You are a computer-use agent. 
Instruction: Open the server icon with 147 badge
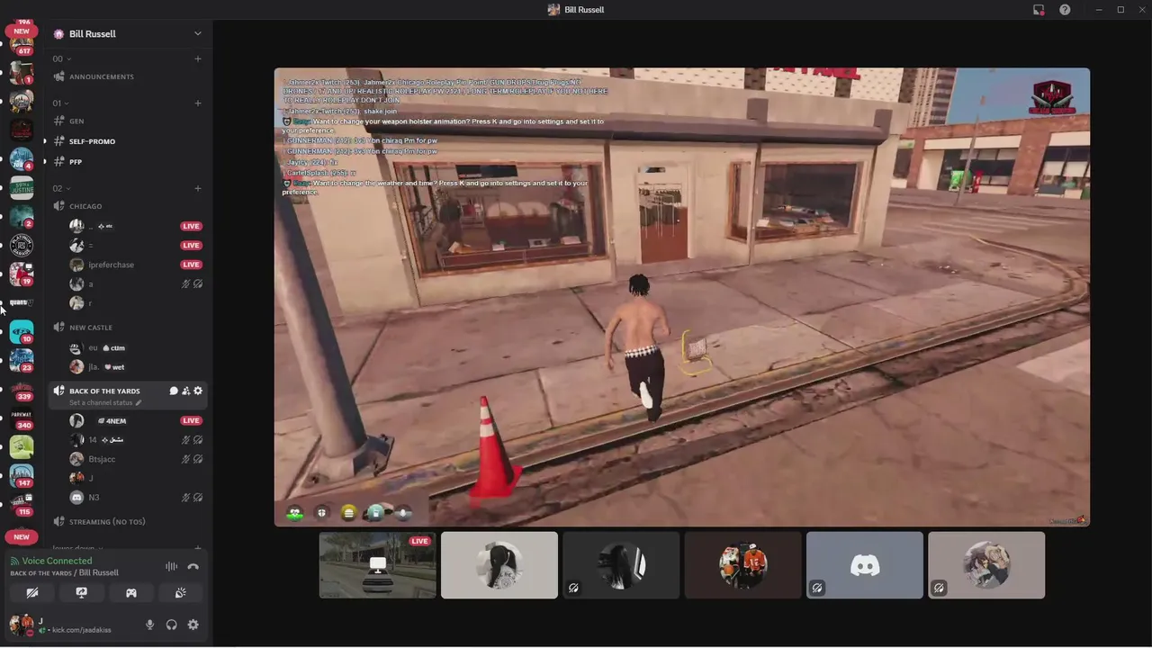22,476
